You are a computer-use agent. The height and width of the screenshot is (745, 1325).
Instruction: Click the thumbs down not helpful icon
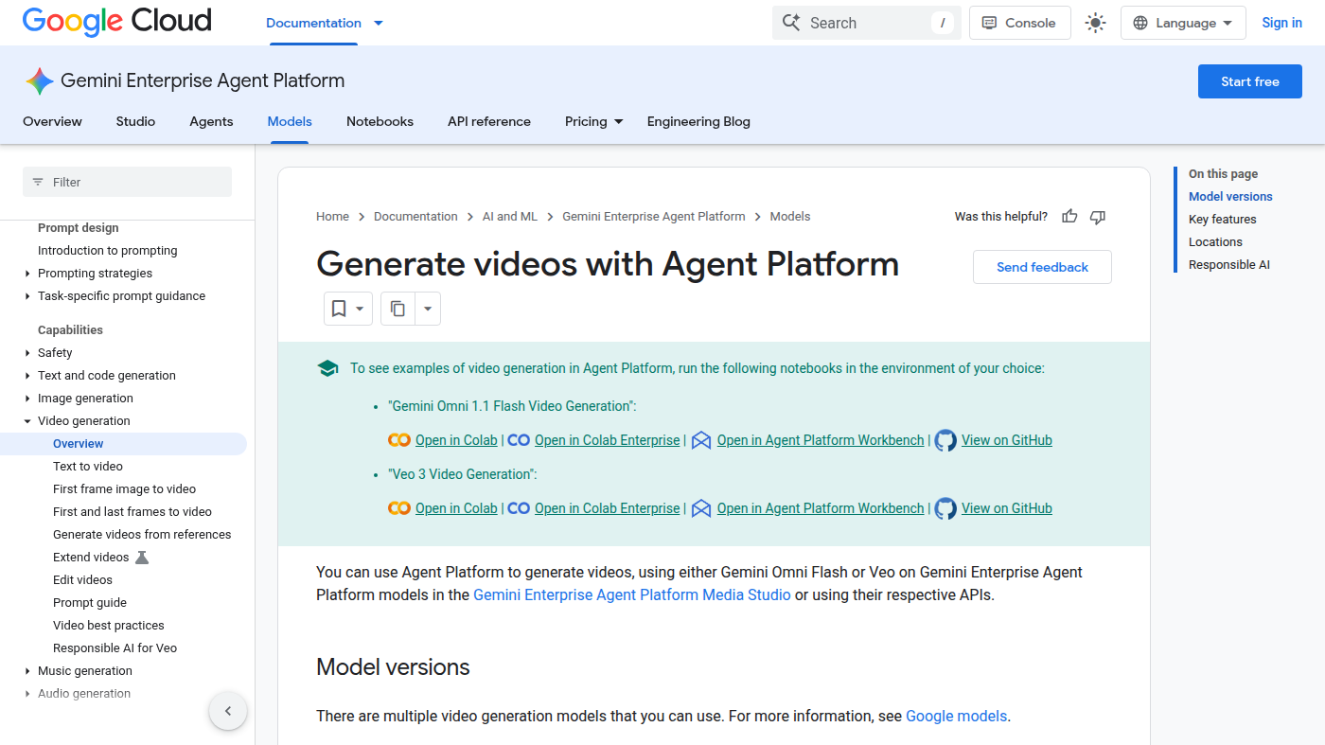[1098, 217]
